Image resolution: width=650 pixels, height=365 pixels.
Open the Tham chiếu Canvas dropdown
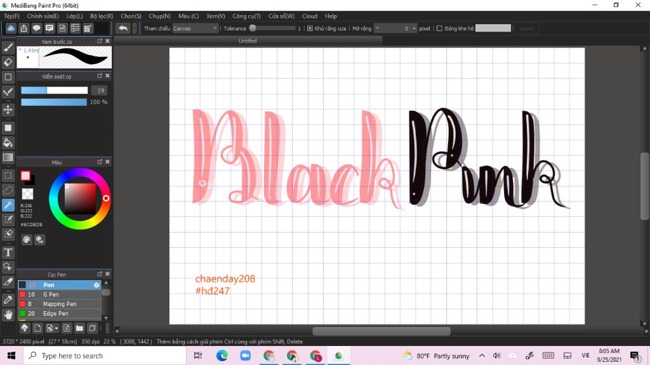195,29
